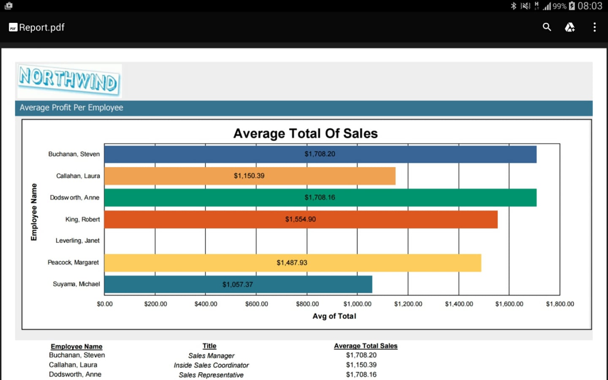The width and height of the screenshot is (608, 380).
Task: Tap the Report.pdf title
Action: click(42, 27)
